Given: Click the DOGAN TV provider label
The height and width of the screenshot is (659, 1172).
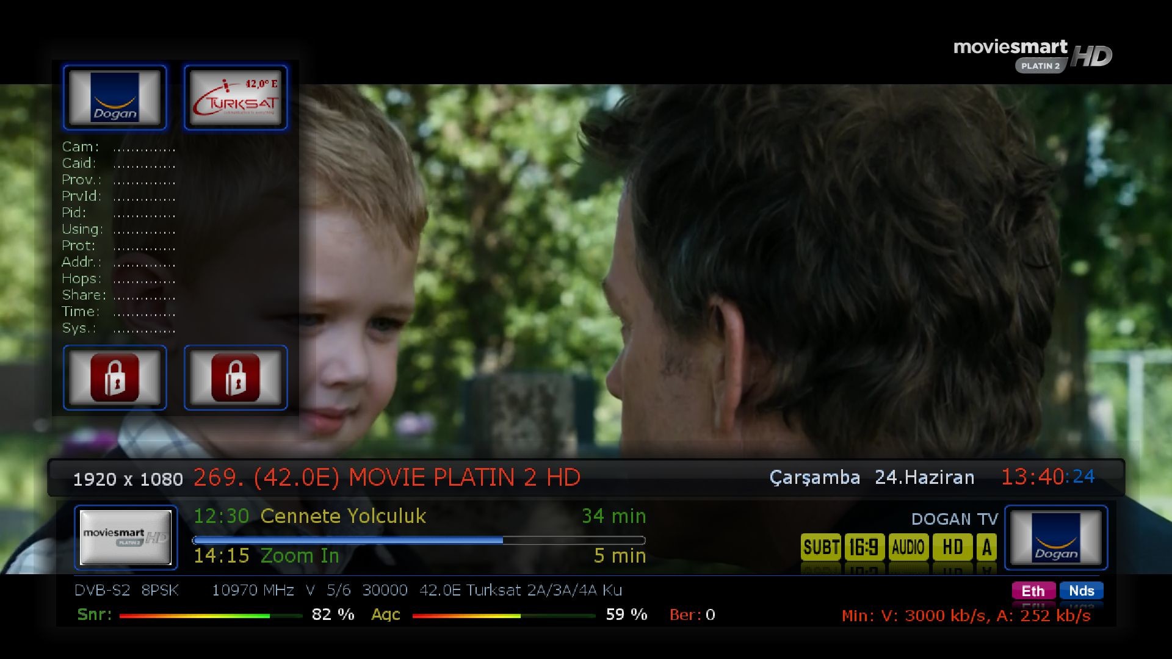Looking at the screenshot, I should (x=955, y=519).
